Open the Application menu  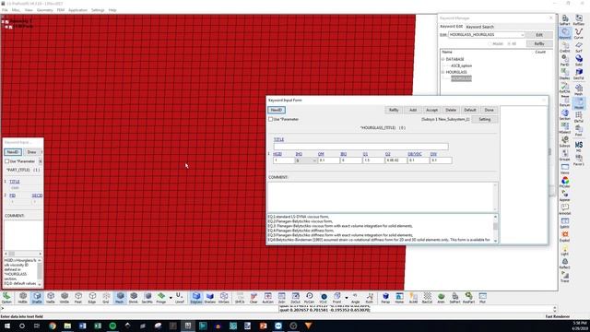tap(77, 10)
